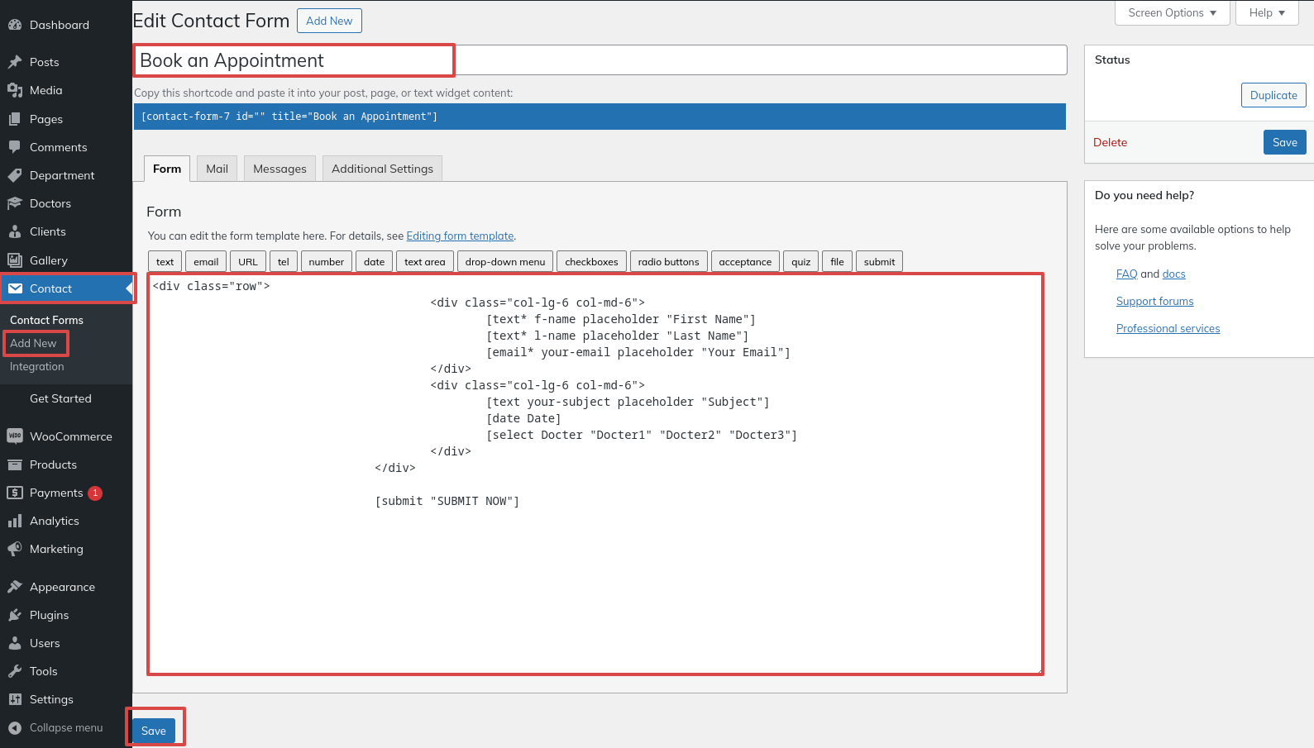
Task: Insert a file tag
Action: [x=838, y=262]
